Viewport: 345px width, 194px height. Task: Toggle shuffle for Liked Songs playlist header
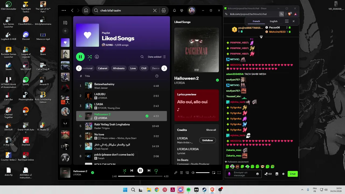click(89, 57)
